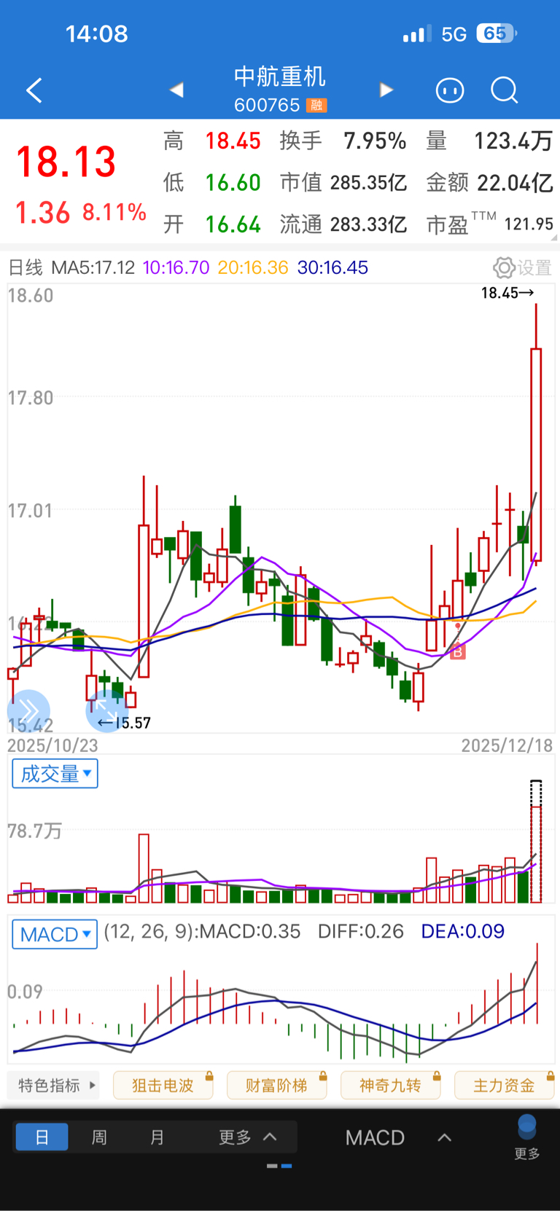Tap the start date 2025/10/23
Viewport: 560px width, 1211px height.
point(52,745)
